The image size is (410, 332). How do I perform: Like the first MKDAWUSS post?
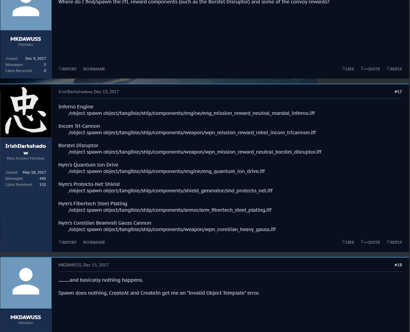tap(348, 69)
